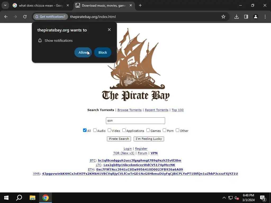Click the Search Torrents label

pos(101,110)
